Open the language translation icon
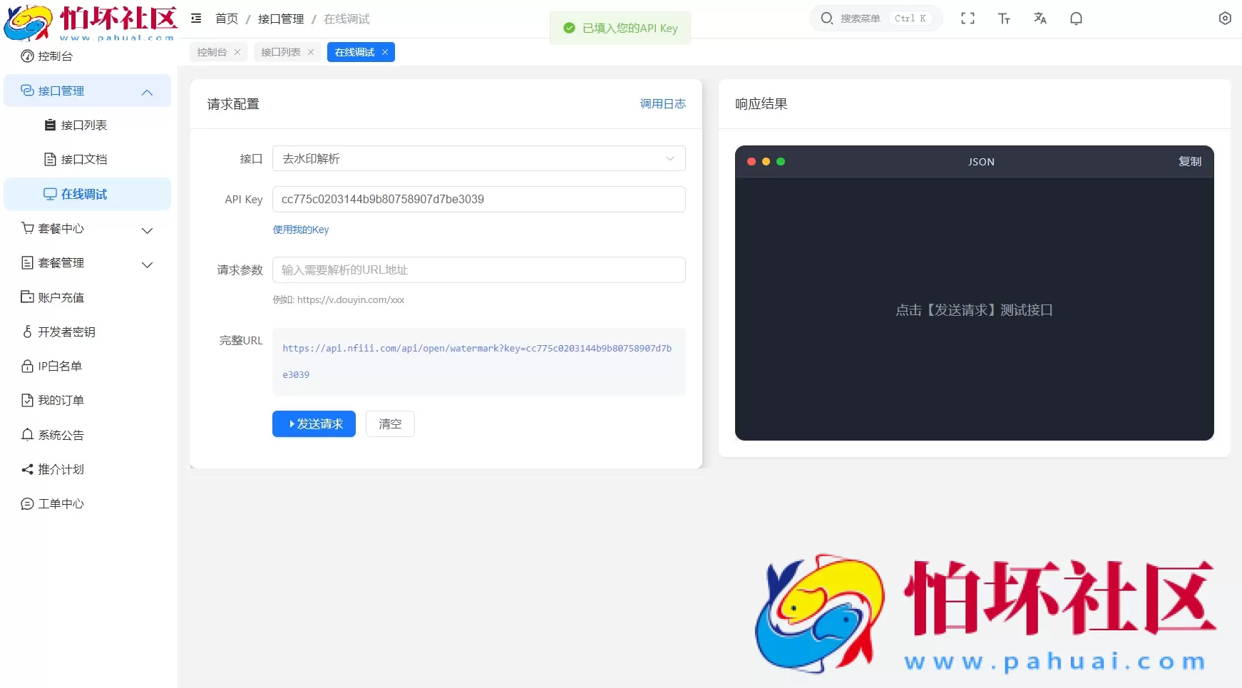The width and height of the screenshot is (1242, 688). (x=1040, y=19)
